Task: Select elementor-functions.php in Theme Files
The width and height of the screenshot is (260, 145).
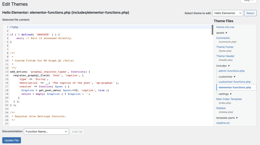Action: 235,87
